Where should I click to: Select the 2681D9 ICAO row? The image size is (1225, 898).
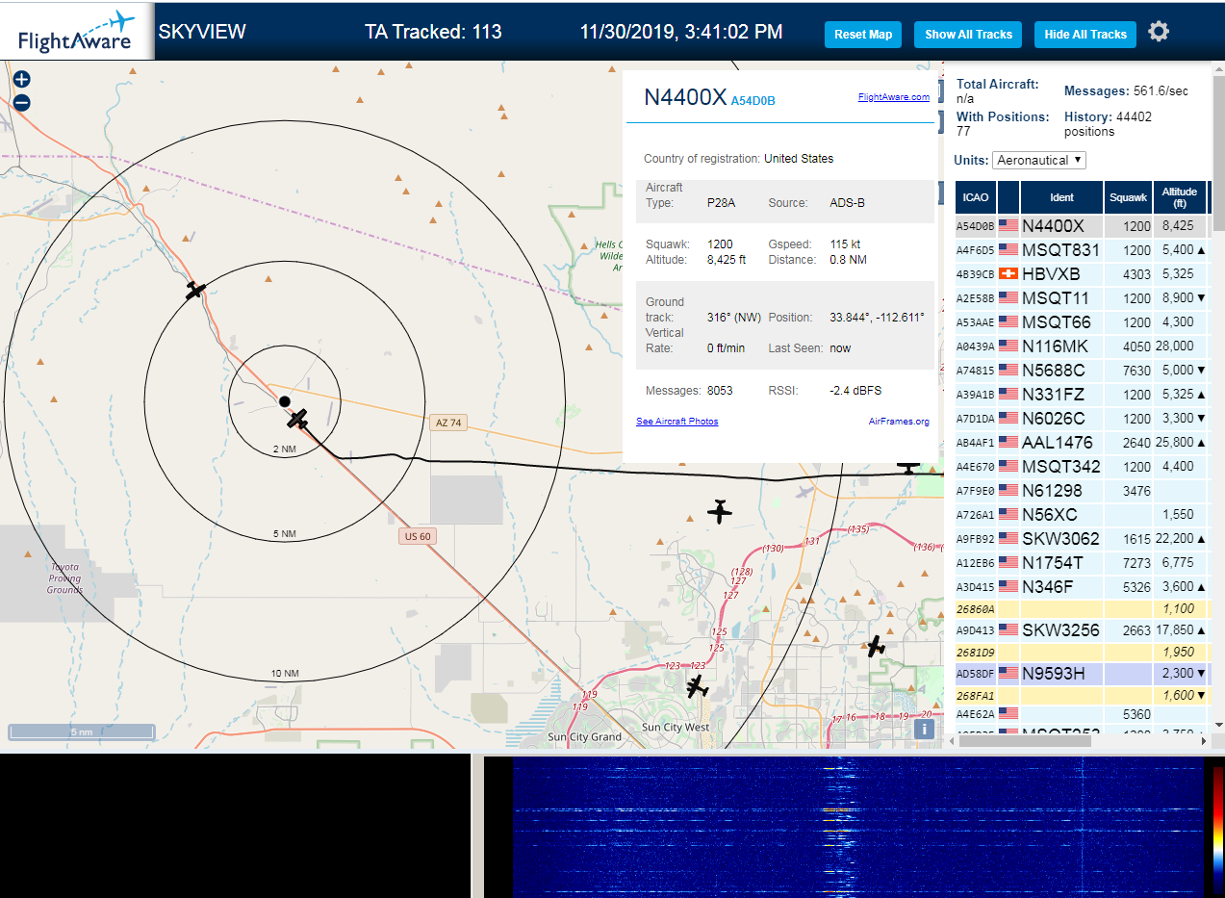pyautogui.click(x=1081, y=653)
